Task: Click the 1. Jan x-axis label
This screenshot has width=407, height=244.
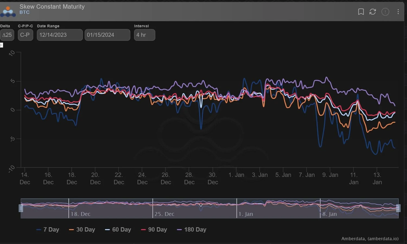Action: pos(236,175)
